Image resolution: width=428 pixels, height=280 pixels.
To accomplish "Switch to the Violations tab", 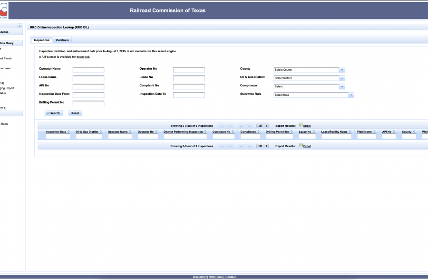I will tap(62, 40).
